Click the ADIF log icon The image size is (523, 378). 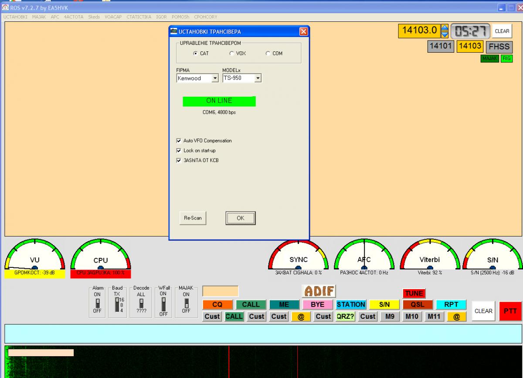pos(319,291)
